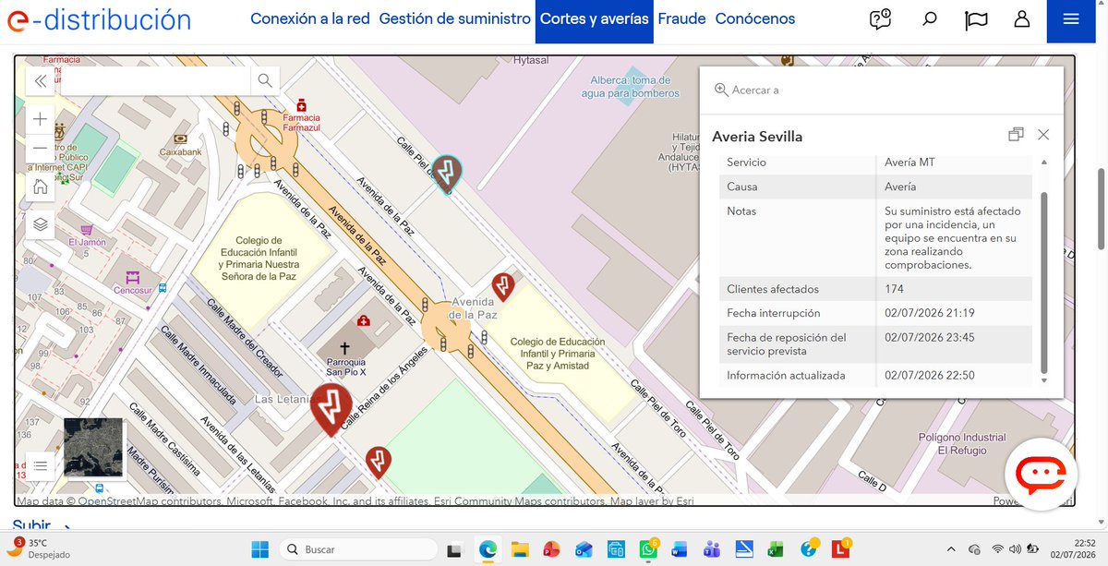Click the taskbar Buscar search box
Screen dimensions: 1108x566
pos(358,549)
